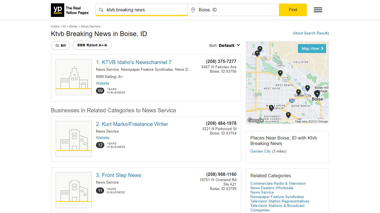This screenshot has height=213, width=380.
Task: Click the yellow Find button
Action: [293, 10]
